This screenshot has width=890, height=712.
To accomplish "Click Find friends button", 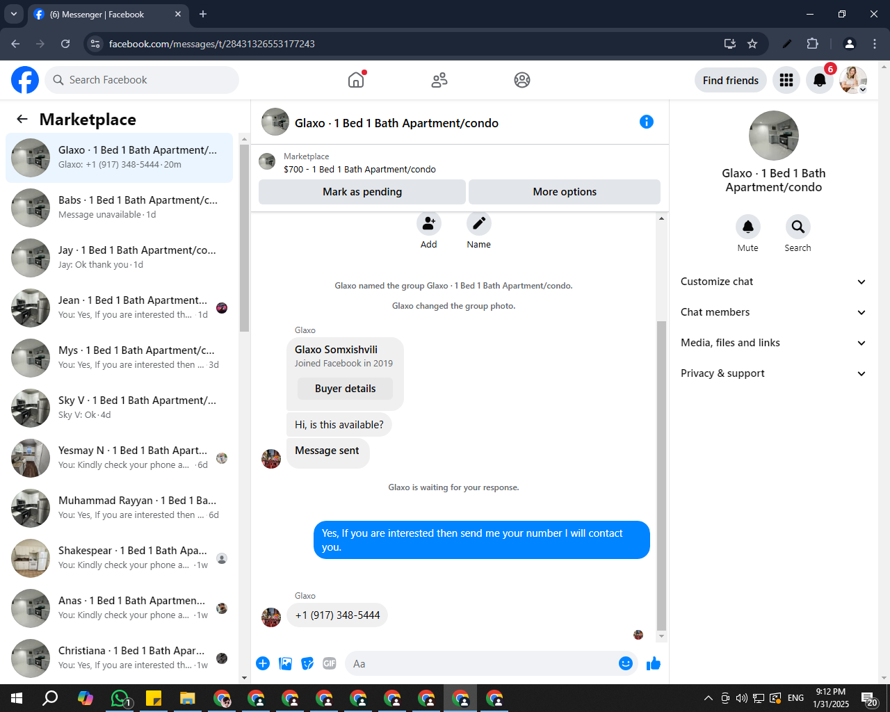I will click(731, 80).
